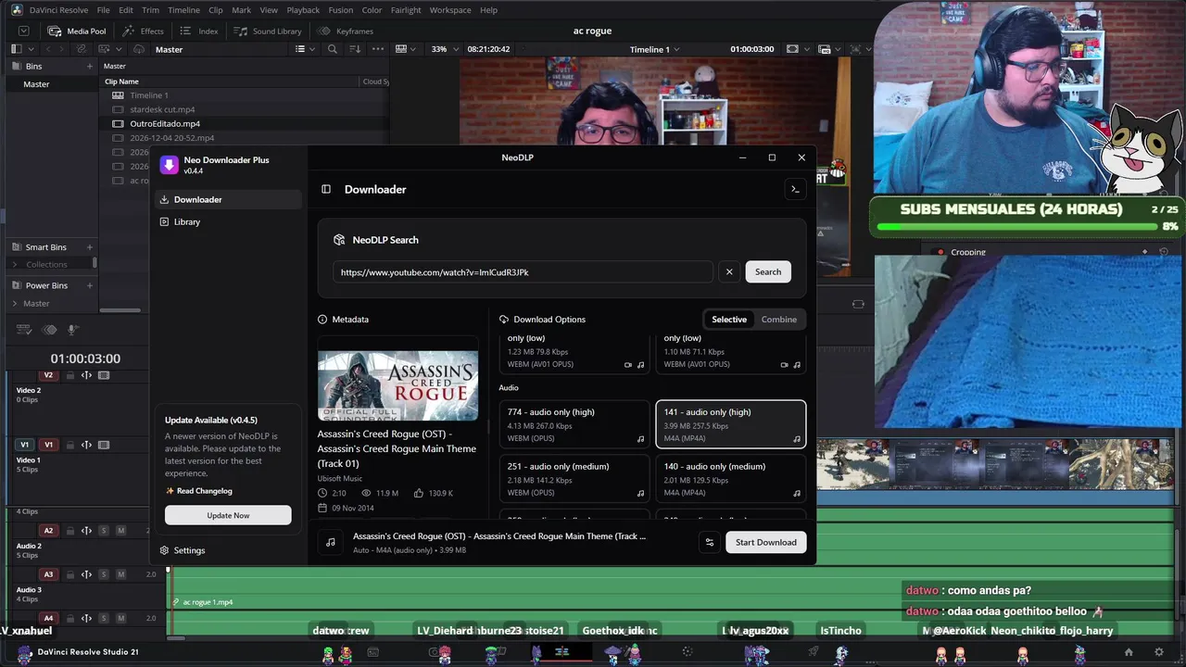Open the Media Pool panel
The image size is (1186, 667).
(x=77, y=31)
